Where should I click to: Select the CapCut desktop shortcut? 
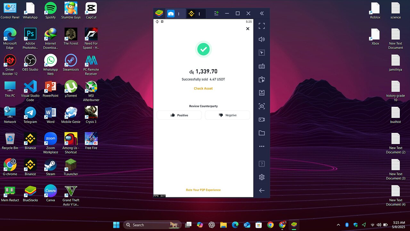(x=91, y=11)
